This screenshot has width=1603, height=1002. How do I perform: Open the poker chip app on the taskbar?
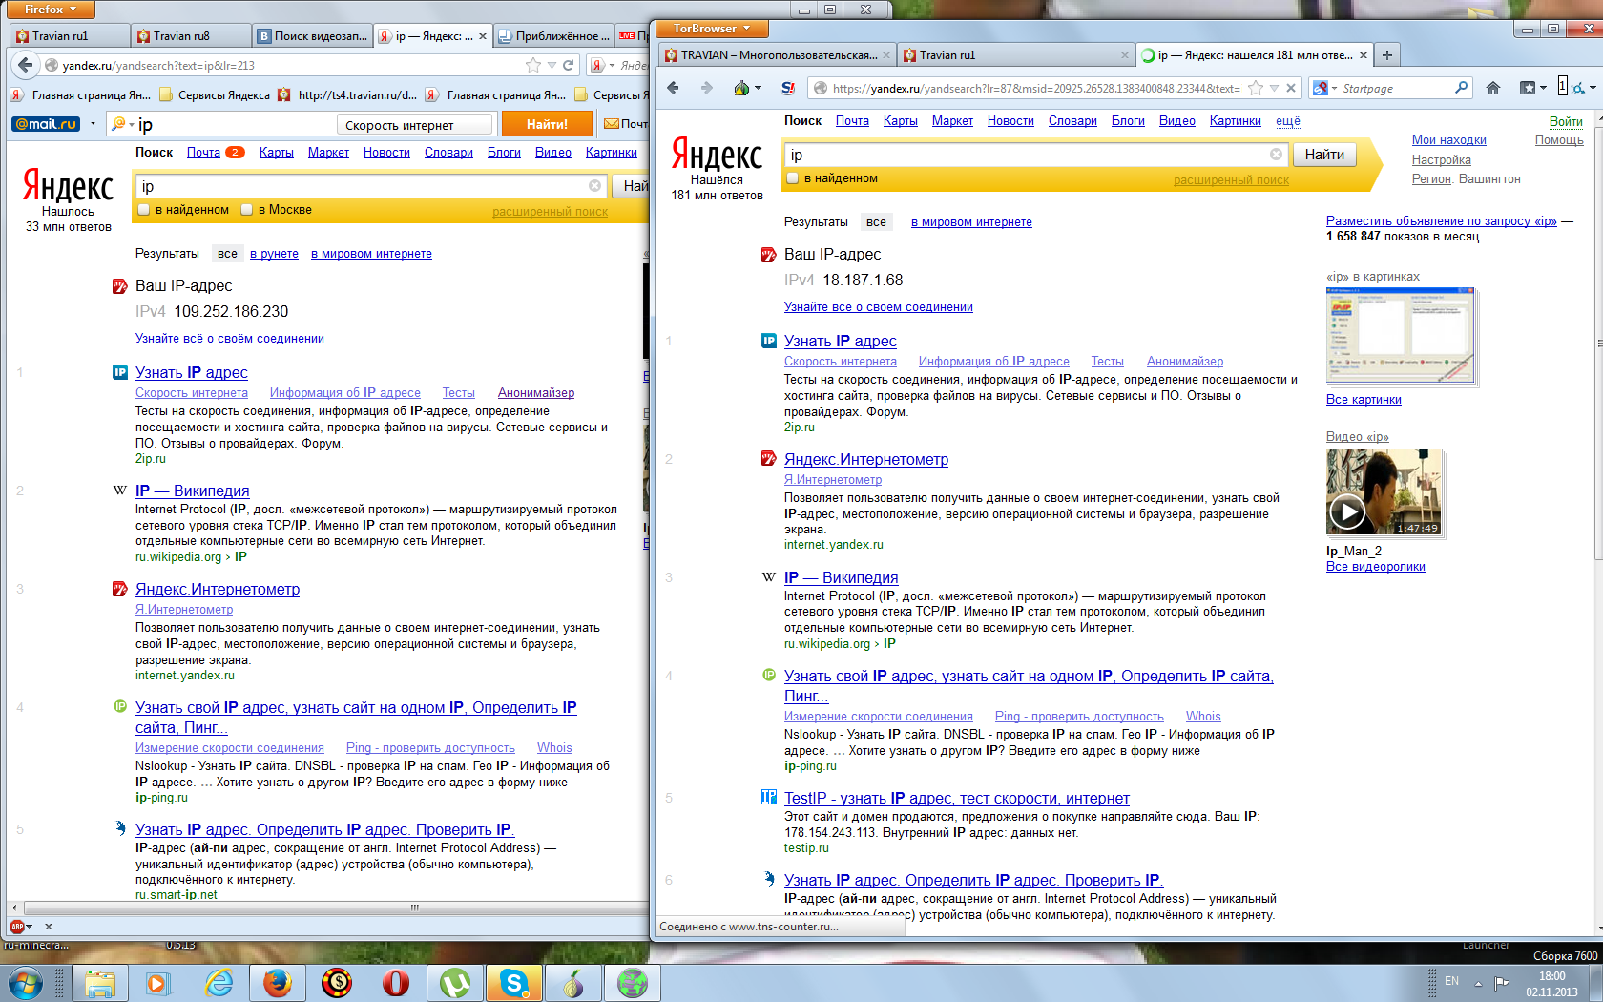[x=337, y=983]
